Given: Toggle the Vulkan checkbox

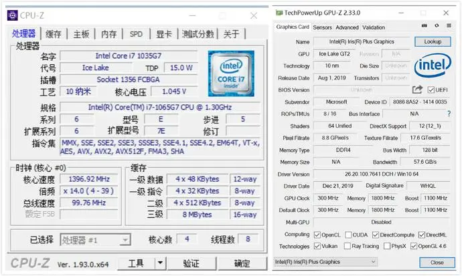Looking at the screenshot, I should point(317,246).
